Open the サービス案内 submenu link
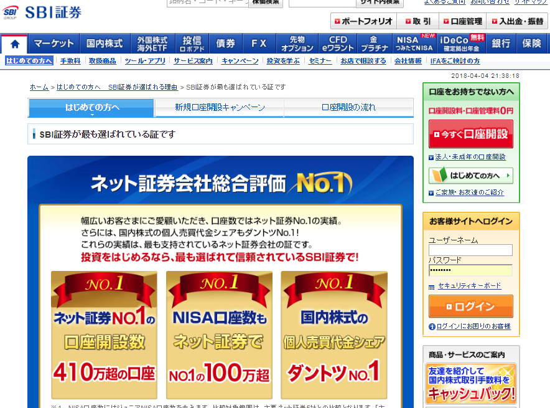This screenshot has width=550, height=408. pos(193,61)
